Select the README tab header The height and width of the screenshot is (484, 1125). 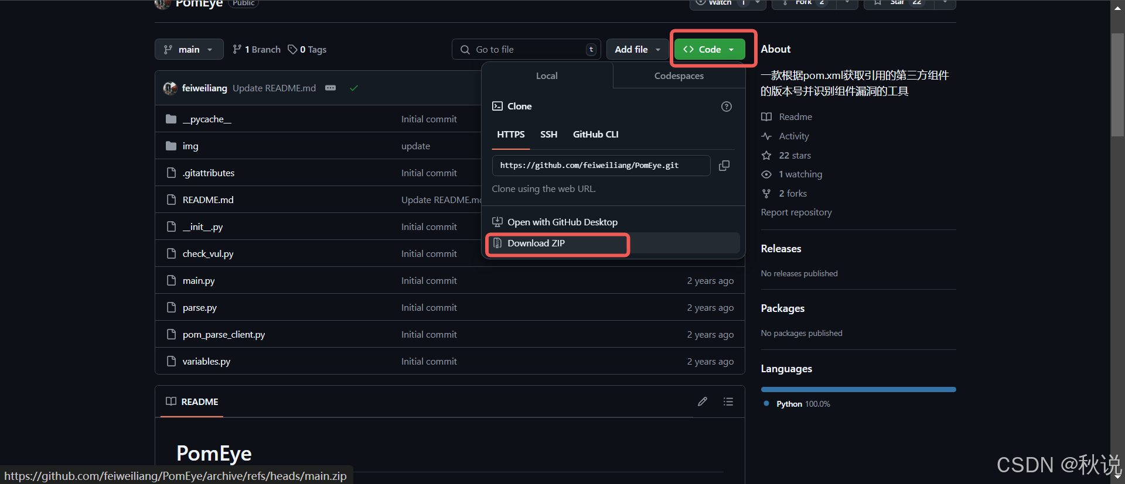192,401
